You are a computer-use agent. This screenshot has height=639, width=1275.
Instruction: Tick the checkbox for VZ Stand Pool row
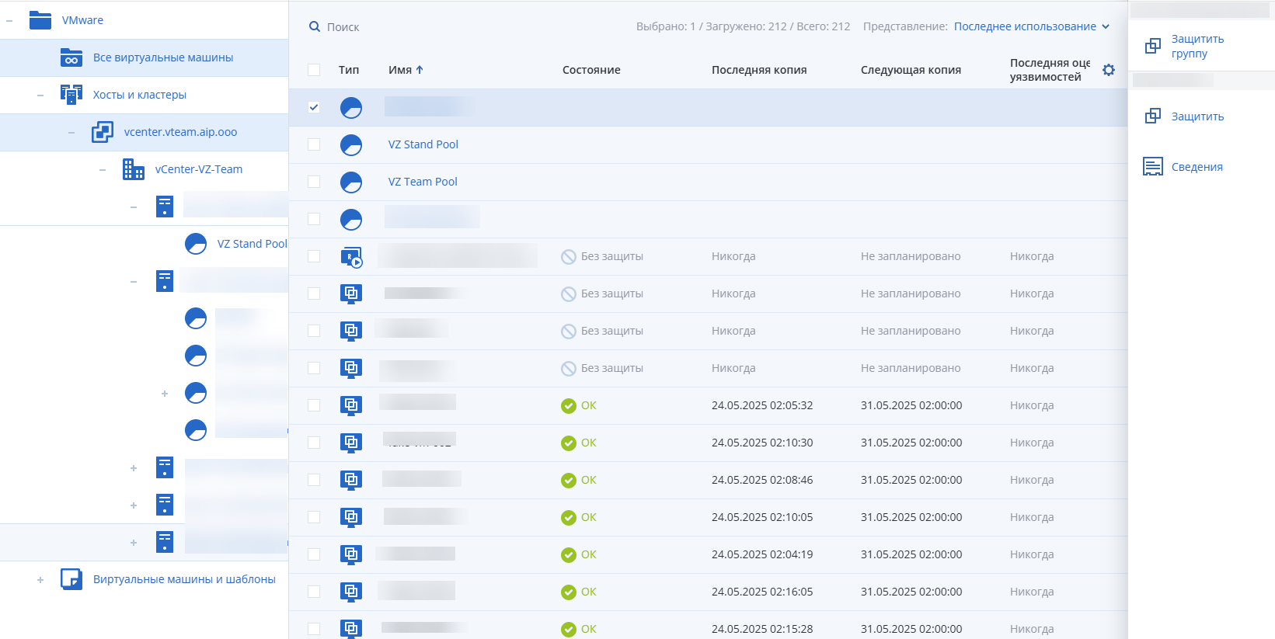tap(314, 144)
